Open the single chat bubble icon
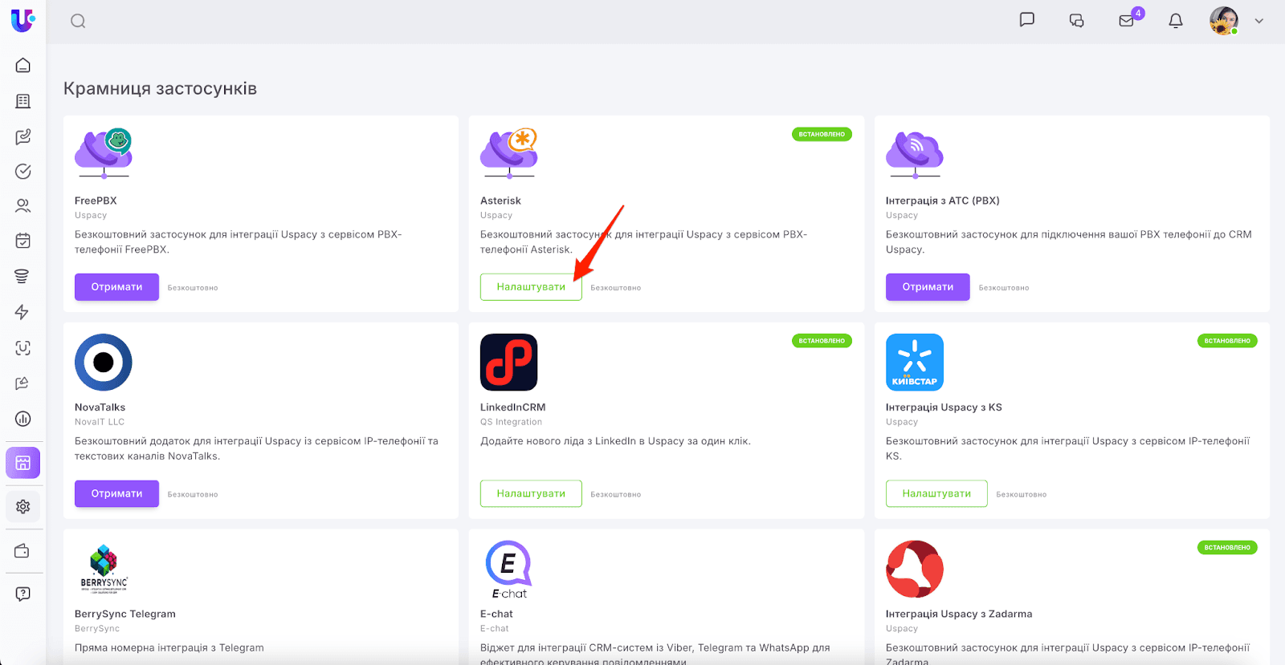The width and height of the screenshot is (1285, 665). pos(1026,20)
